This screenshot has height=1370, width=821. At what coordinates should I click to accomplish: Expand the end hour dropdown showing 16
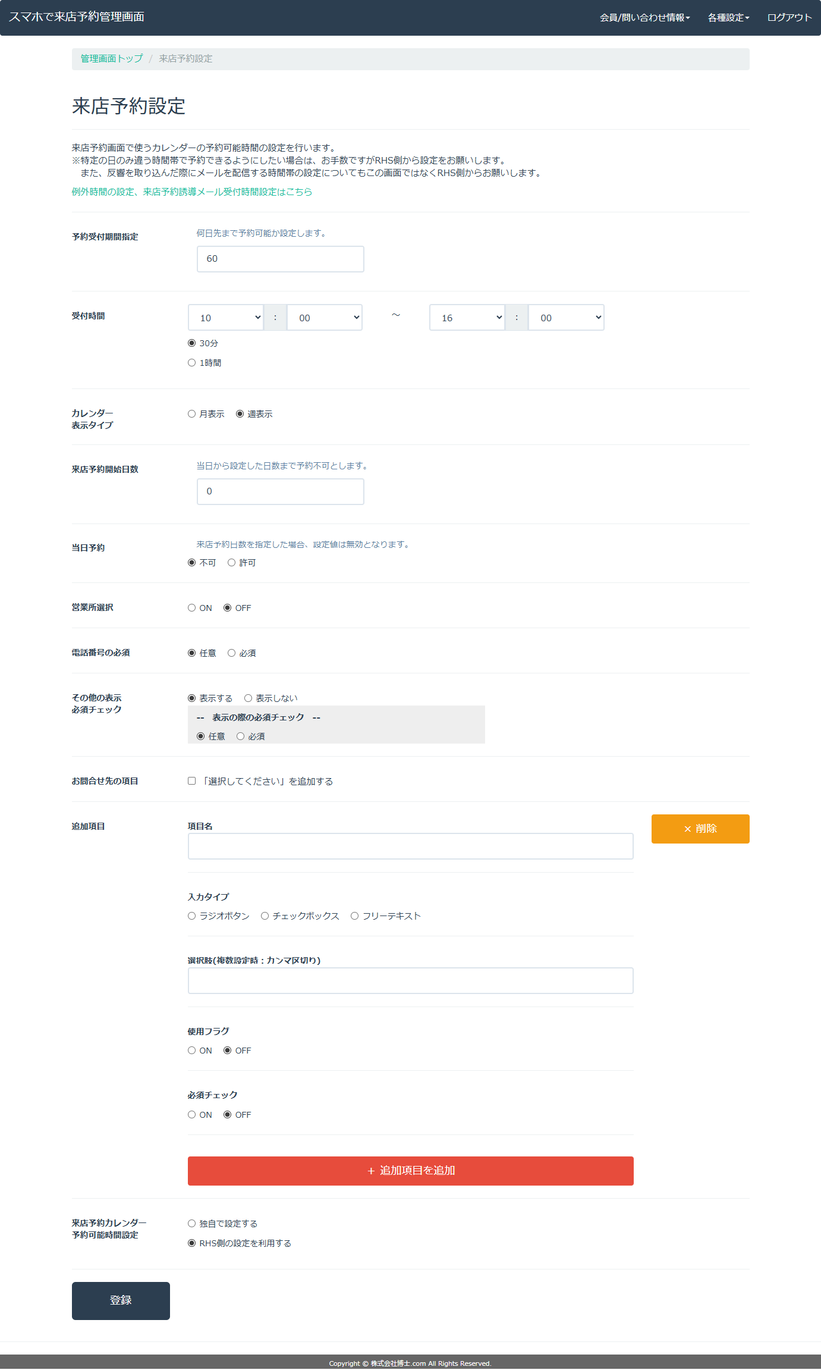467,318
